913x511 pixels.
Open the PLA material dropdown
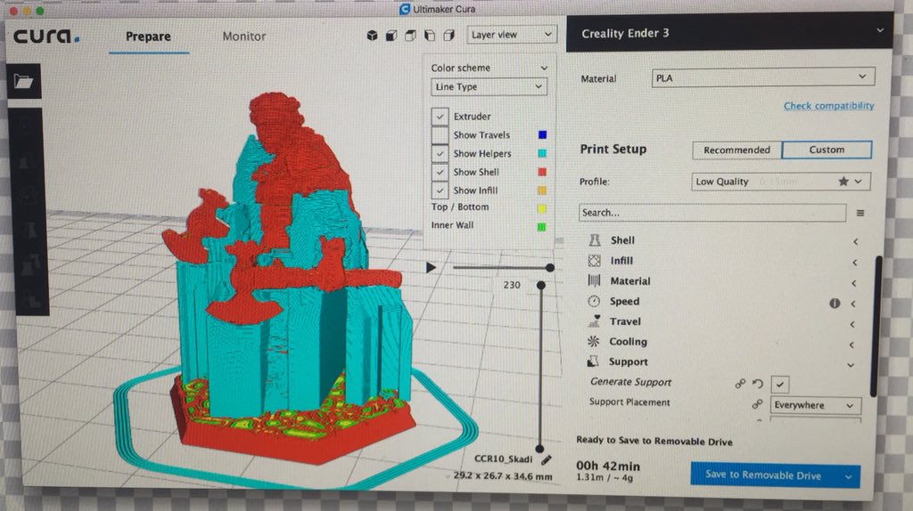click(x=763, y=77)
